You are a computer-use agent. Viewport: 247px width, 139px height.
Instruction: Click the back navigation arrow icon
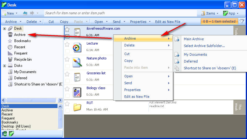25,13
